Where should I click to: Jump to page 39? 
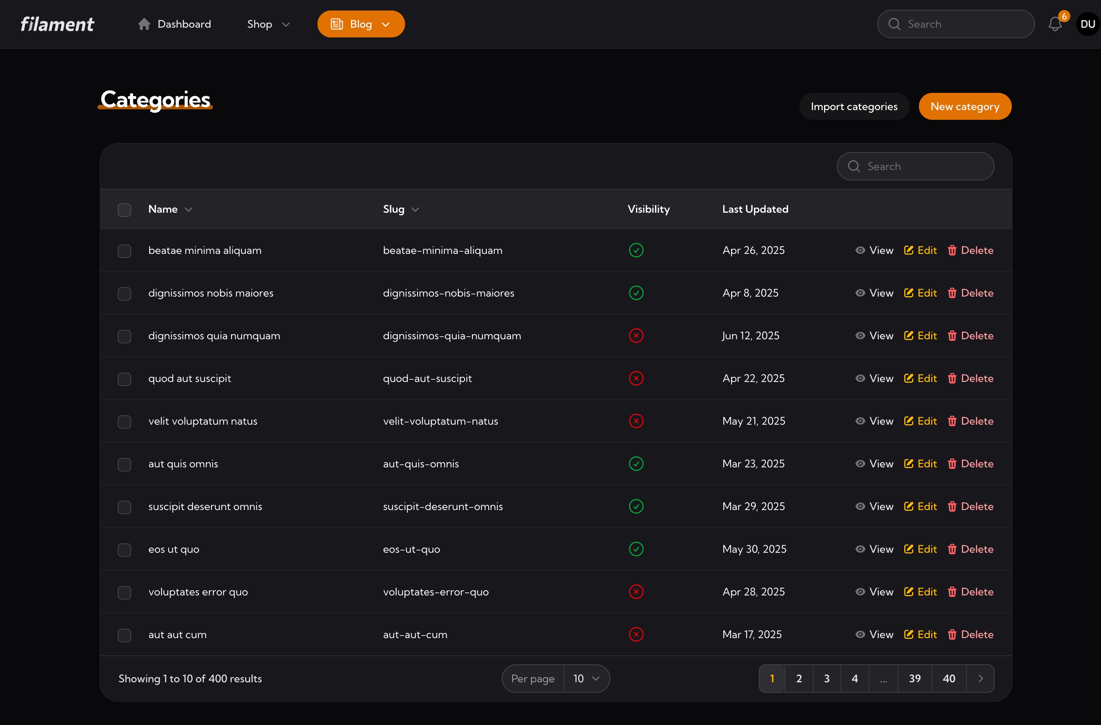coord(915,678)
